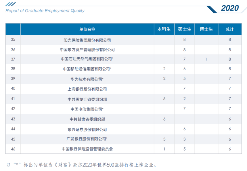247x171 pixels.
Task: Select 中共黑龙江省委组织部 cell
Action: pos(87,99)
